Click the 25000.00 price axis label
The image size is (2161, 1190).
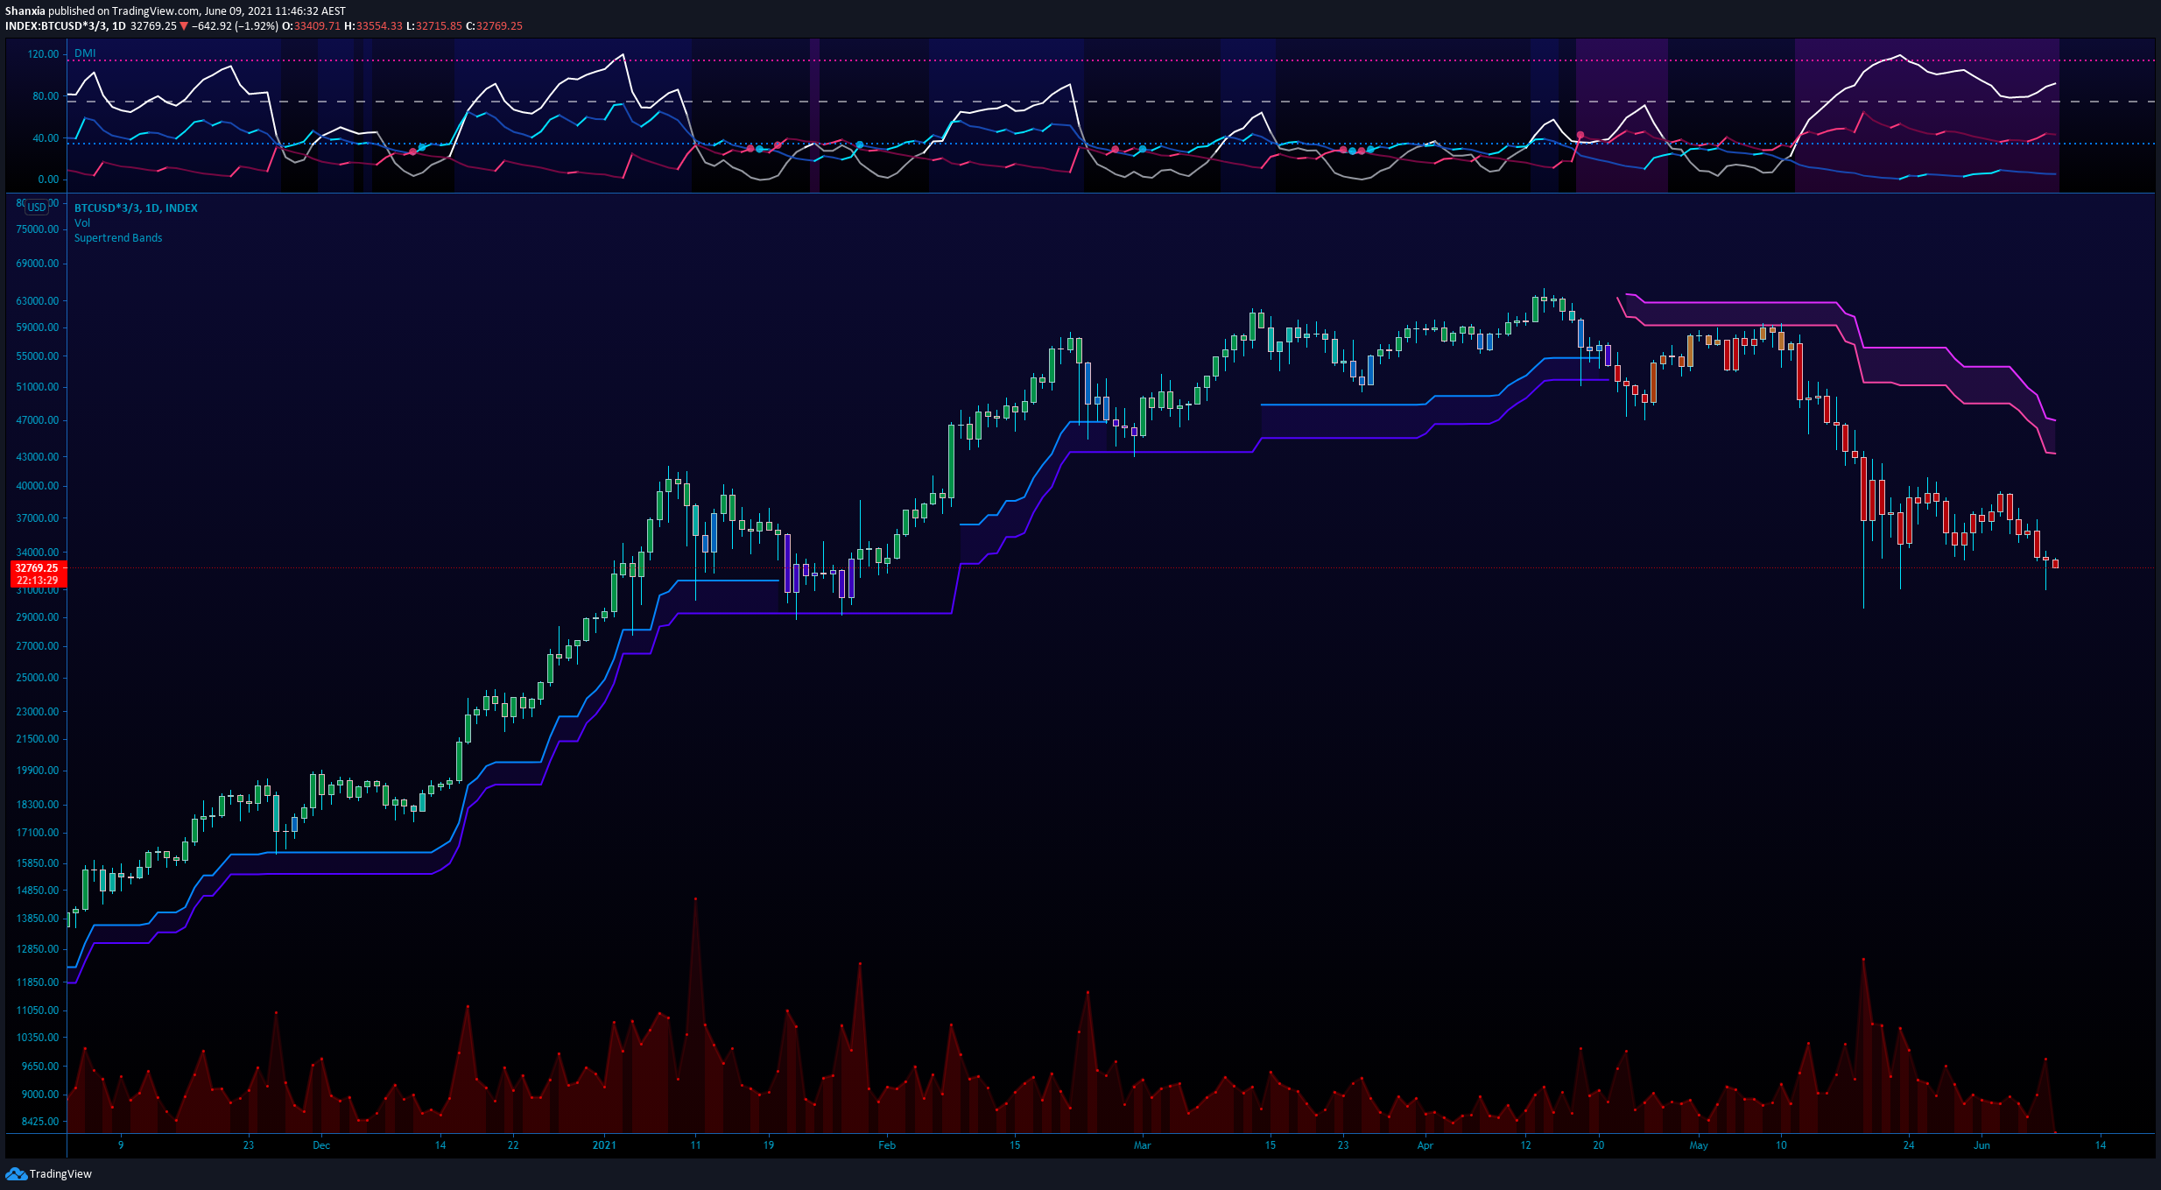[x=38, y=678]
